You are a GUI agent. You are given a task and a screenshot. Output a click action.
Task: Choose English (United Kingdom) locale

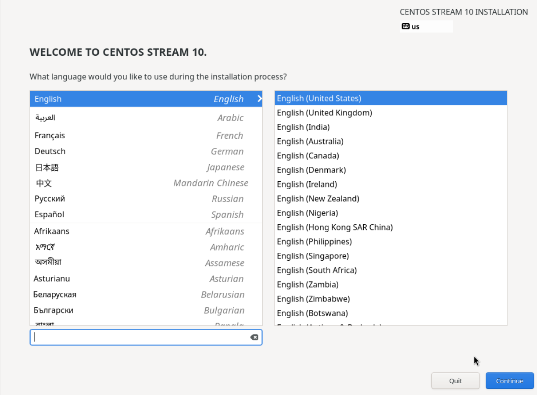(x=391, y=113)
